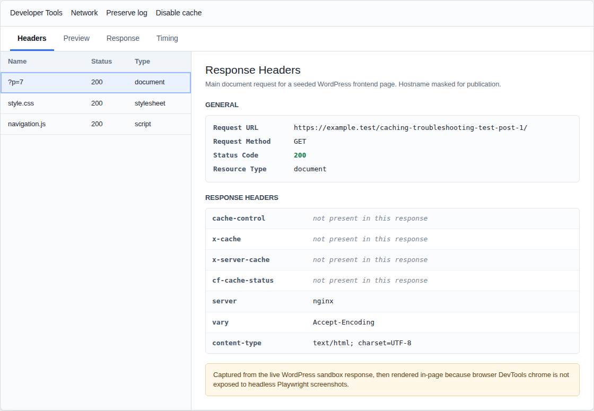Click the Name column header
This screenshot has width=594, height=411.
pyautogui.click(x=17, y=62)
